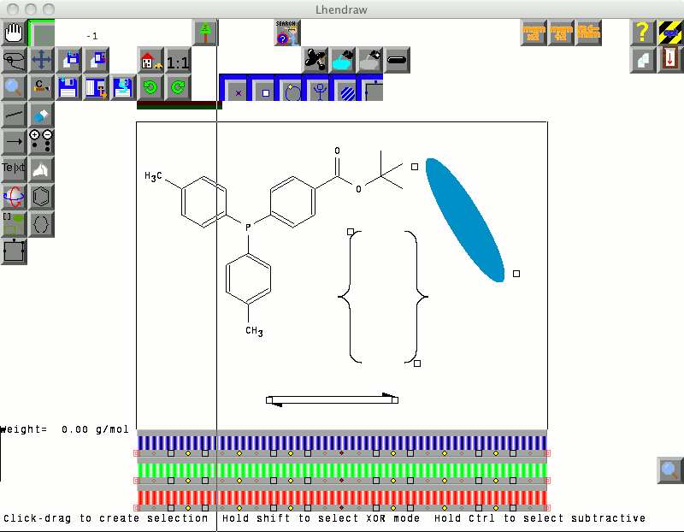Choose the benzene ring tool
Viewport: 684px width, 532px height.
click(41, 197)
